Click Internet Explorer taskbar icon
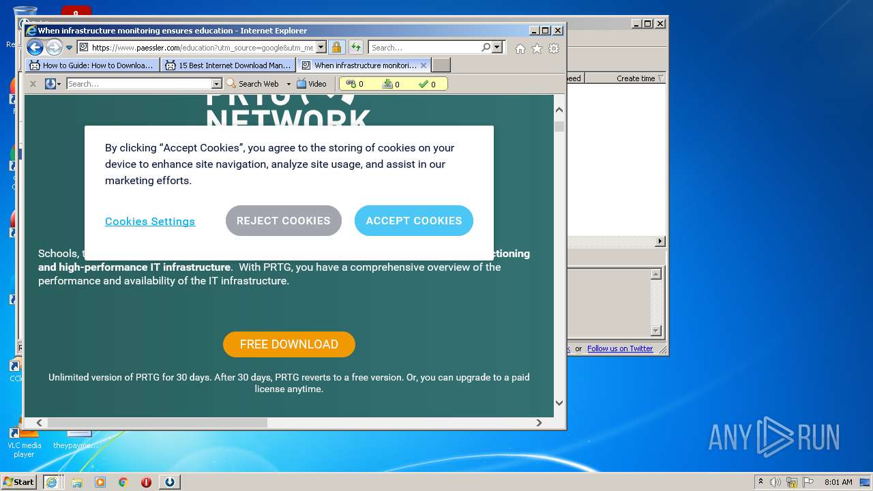Image resolution: width=873 pixels, height=491 pixels. (x=51, y=482)
